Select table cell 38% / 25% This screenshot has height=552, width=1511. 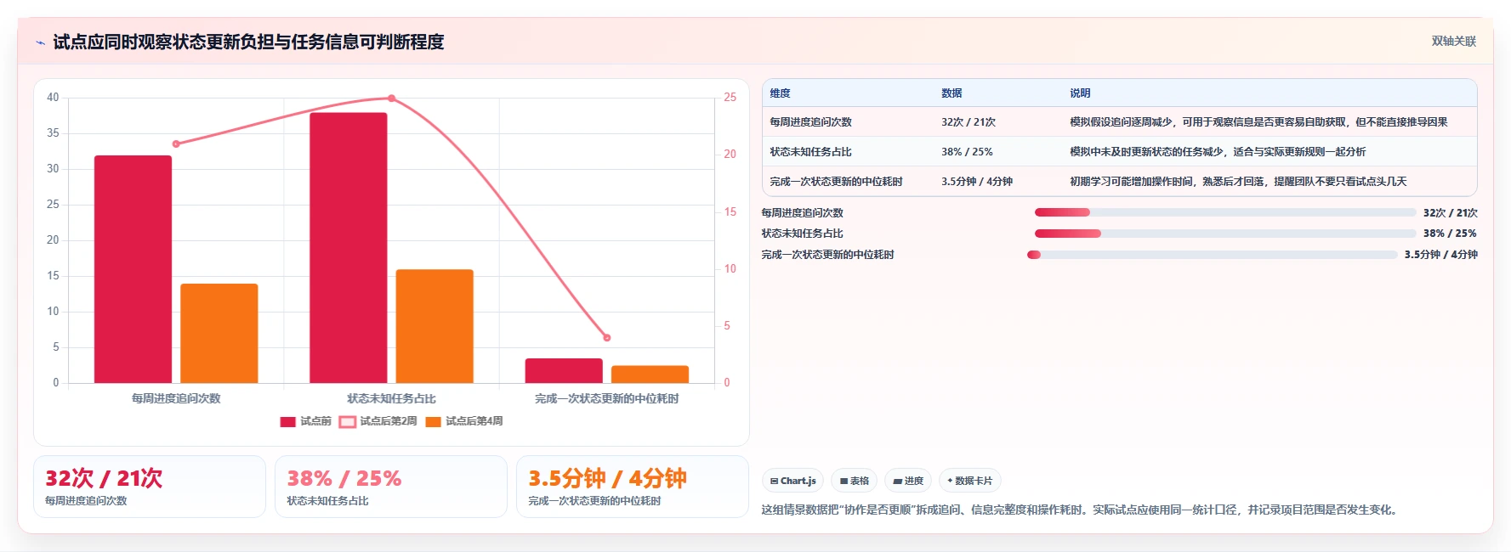tap(967, 152)
